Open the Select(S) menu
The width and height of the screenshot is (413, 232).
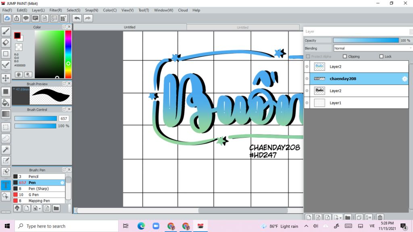pos(73,10)
